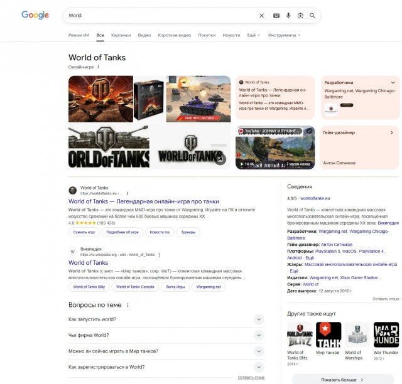Click Ещё after Android platforms
Screen dimensions: 402x384
[310, 258]
